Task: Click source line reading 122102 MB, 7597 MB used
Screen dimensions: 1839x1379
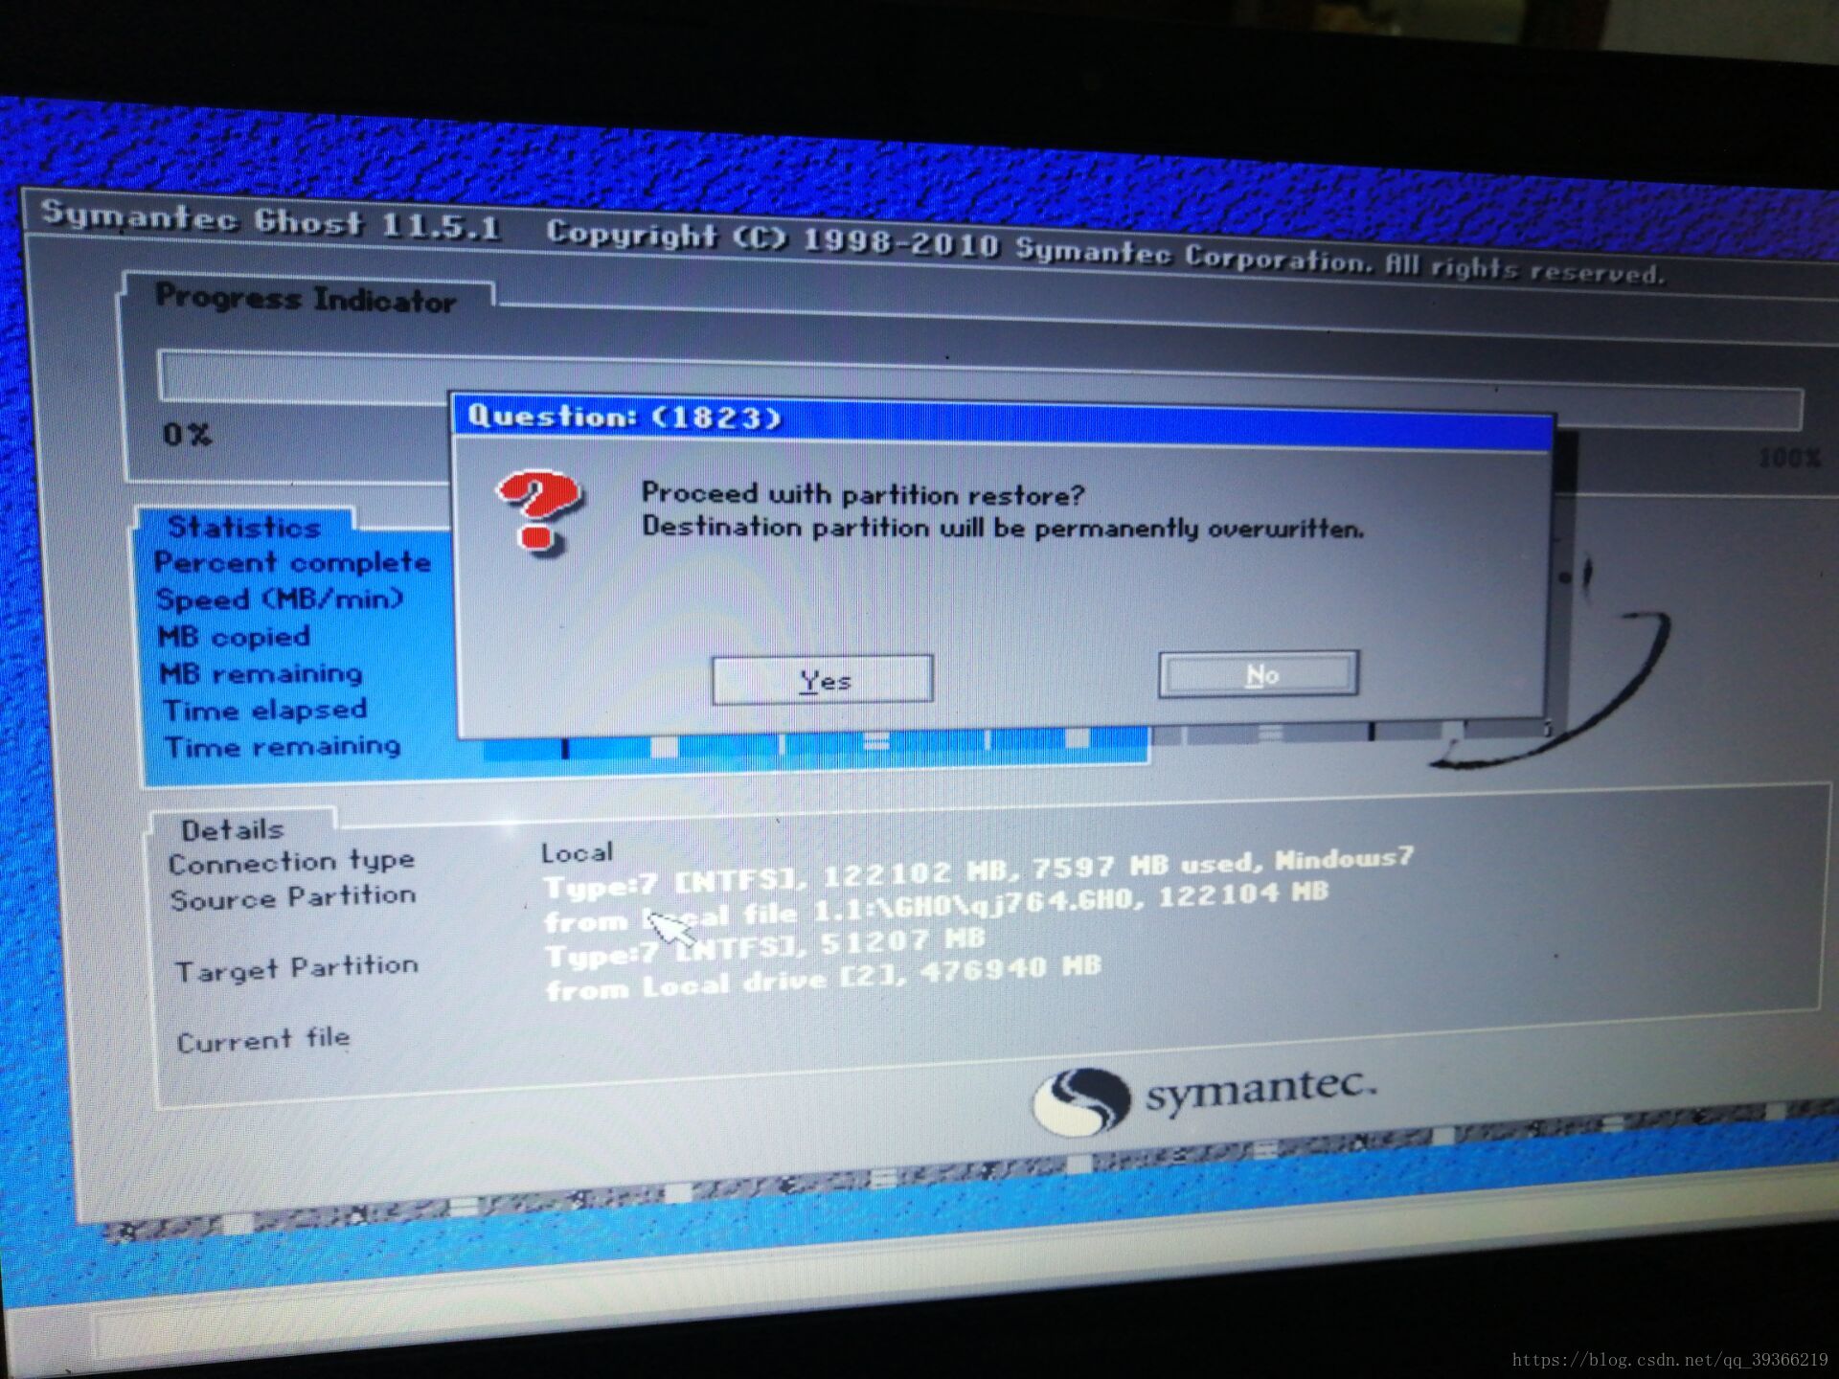Action: point(977,873)
